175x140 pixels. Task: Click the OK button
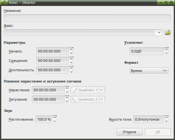(x=158, y=132)
